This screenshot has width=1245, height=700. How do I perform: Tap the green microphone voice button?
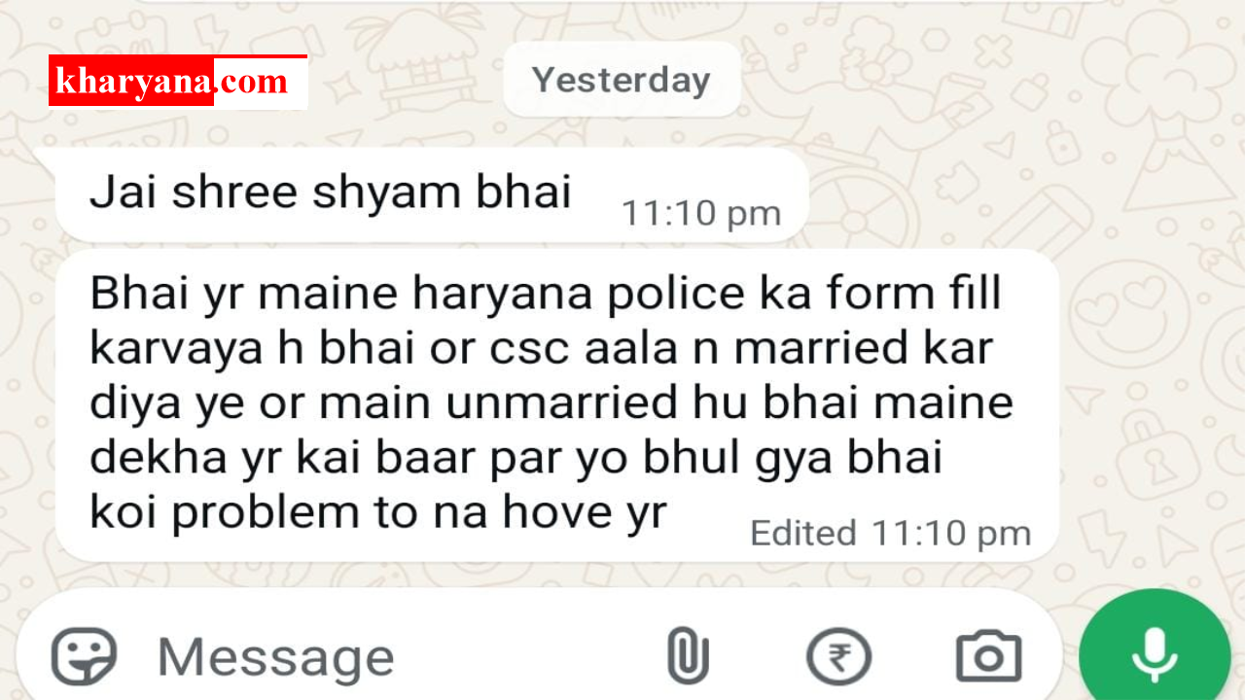click(x=1155, y=653)
